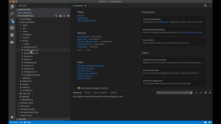221x124 pixels.
Task: Open errors and warnings count in status bar
Action: point(28,122)
